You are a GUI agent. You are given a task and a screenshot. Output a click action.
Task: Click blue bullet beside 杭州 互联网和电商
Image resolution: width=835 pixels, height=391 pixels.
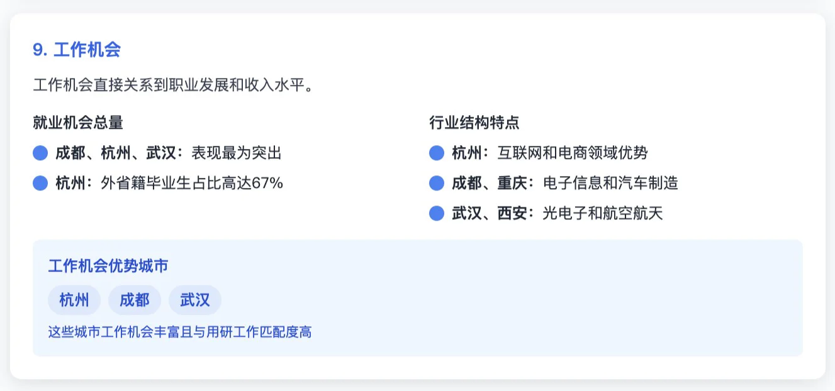(437, 153)
